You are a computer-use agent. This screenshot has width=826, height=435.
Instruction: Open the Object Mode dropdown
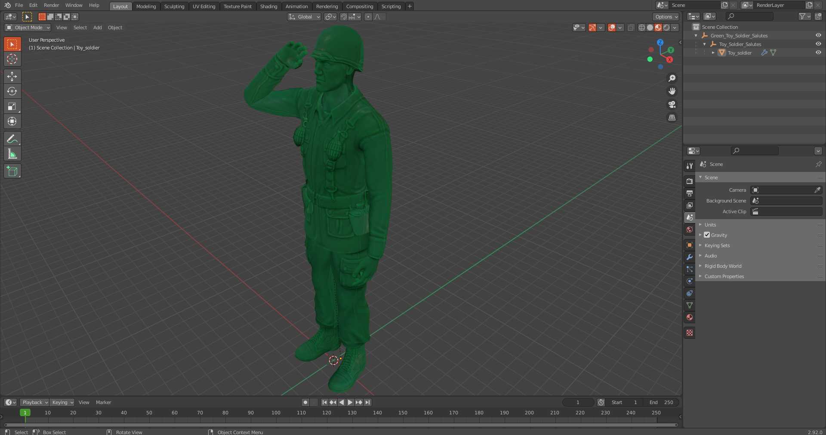pos(28,28)
